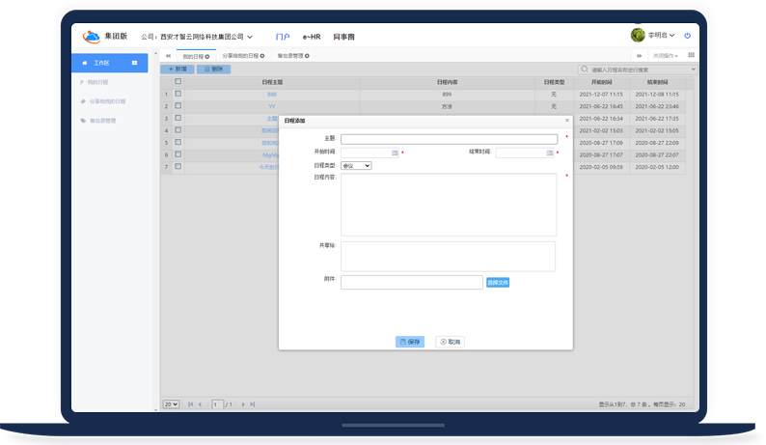This screenshot has width=766, height=445.
Task: Close the 日程添加 dialog
Action: (x=566, y=120)
